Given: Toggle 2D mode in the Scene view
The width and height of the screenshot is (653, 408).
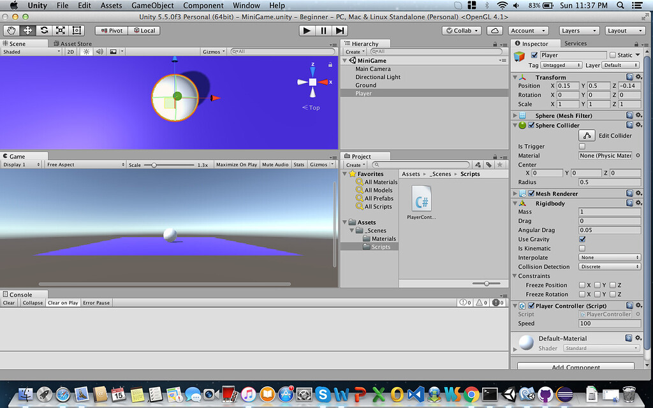Looking at the screenshot, I should (71, 52).
